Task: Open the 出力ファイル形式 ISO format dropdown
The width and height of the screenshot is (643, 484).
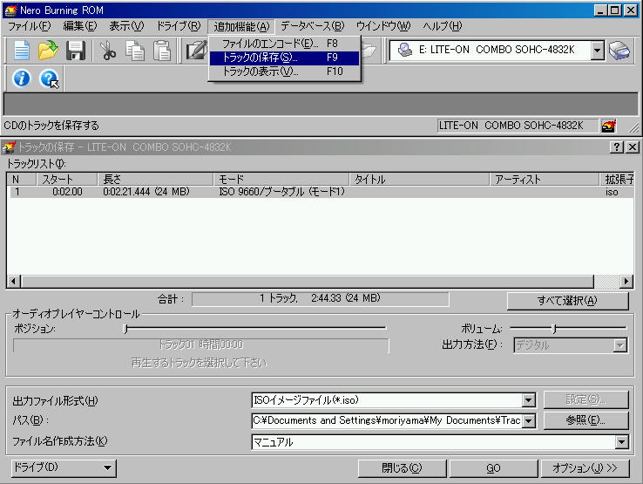Action: [x=528, y=400]
